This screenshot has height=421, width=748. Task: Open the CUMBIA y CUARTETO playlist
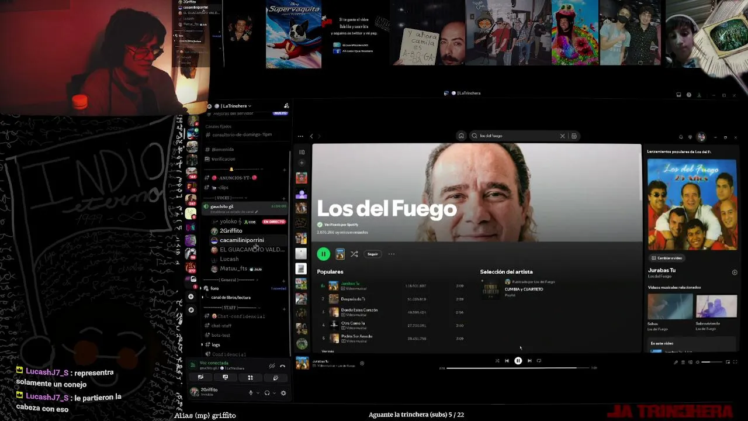coord(524,289)
